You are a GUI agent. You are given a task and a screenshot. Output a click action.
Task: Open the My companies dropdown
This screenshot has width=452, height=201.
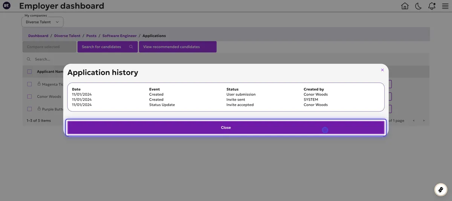click(42, 22)
